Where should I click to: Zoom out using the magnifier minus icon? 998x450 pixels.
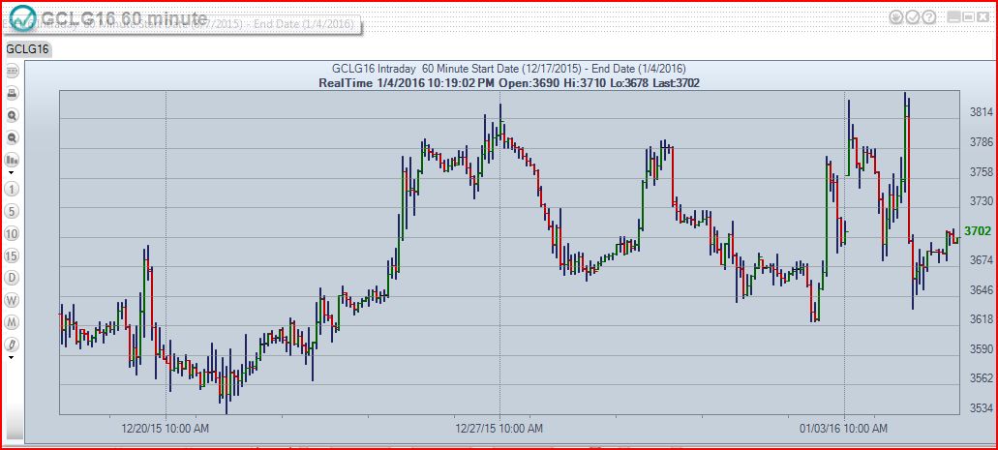pyautogui.click(x=13, y=137)
